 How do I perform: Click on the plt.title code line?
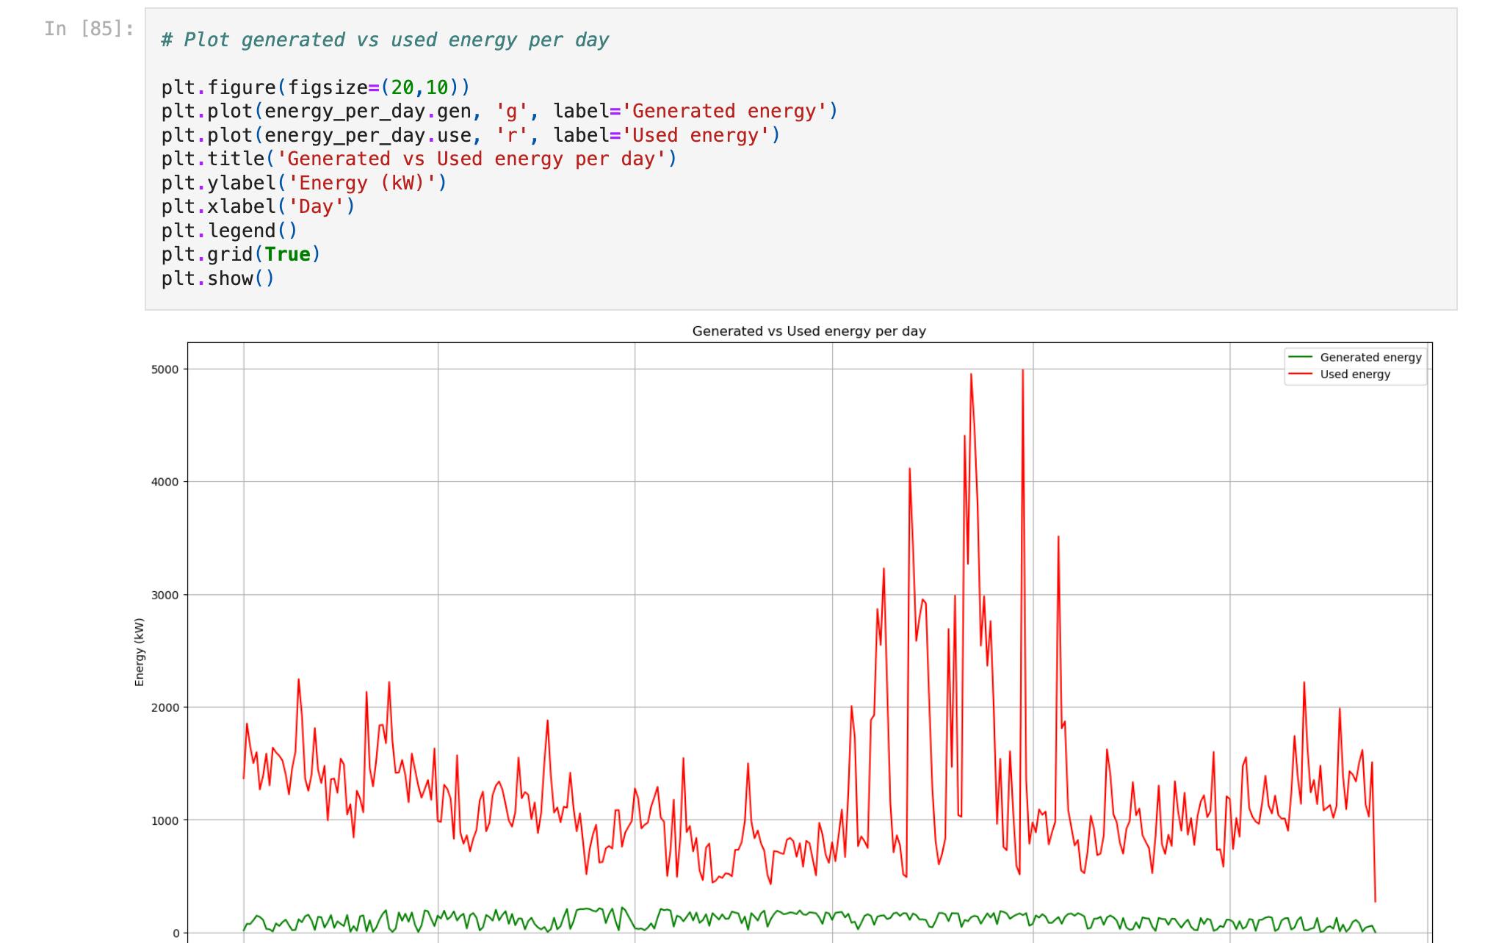click(x=419, y=159)
